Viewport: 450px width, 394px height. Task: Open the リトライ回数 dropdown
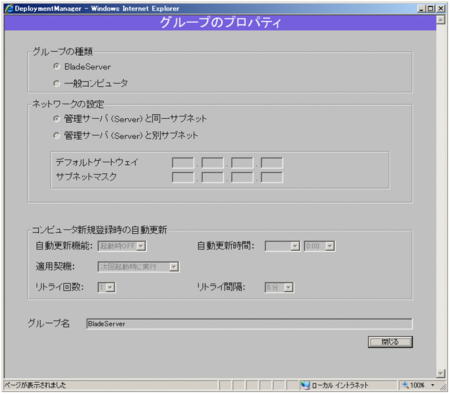pyautogui.click(x=106, y=287)
